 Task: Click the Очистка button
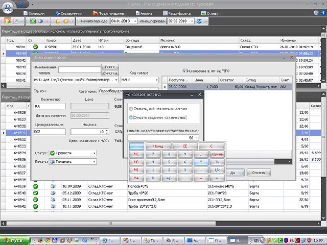(x=110, y=73)
